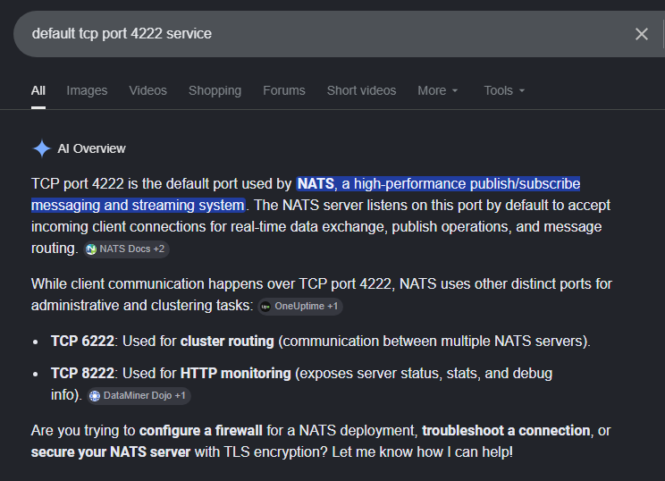Switch to the Shopping tab
Viewport: 665px width, 481px height.
(x=215, y=90)
